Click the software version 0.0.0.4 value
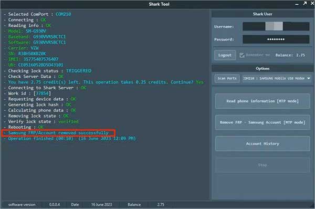The image size is (315, 209). 55,205
